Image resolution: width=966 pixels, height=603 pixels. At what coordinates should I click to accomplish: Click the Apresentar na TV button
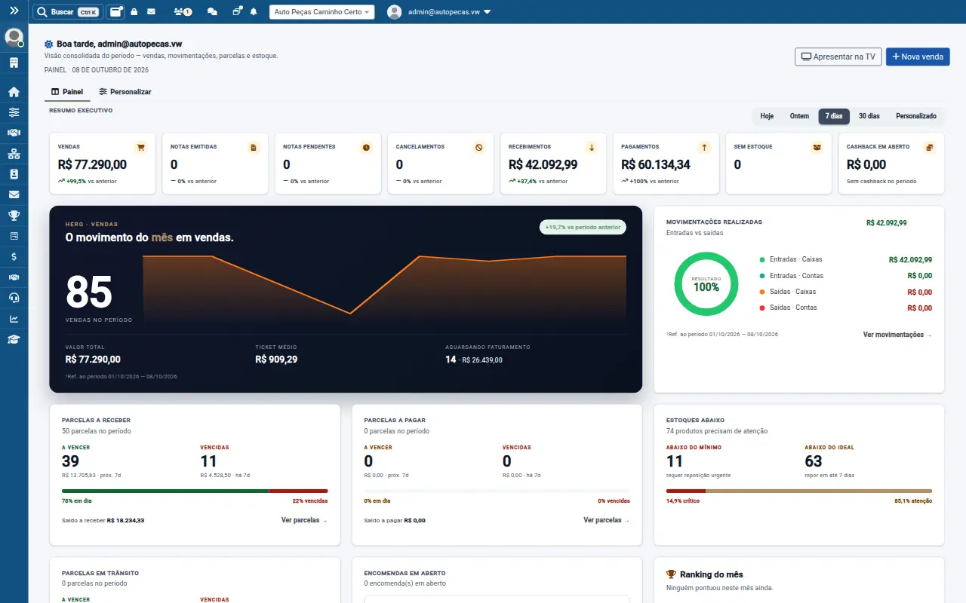[838, 57]
